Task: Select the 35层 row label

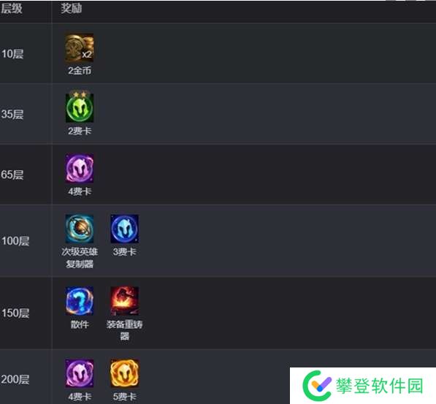Action: click(12, 115)
